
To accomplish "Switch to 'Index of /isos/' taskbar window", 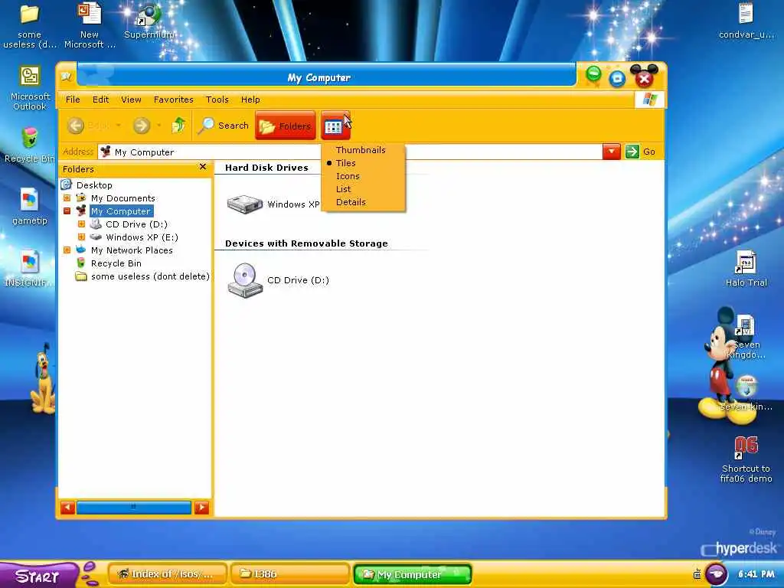I will pyautogui.click(x=167, y=574).
